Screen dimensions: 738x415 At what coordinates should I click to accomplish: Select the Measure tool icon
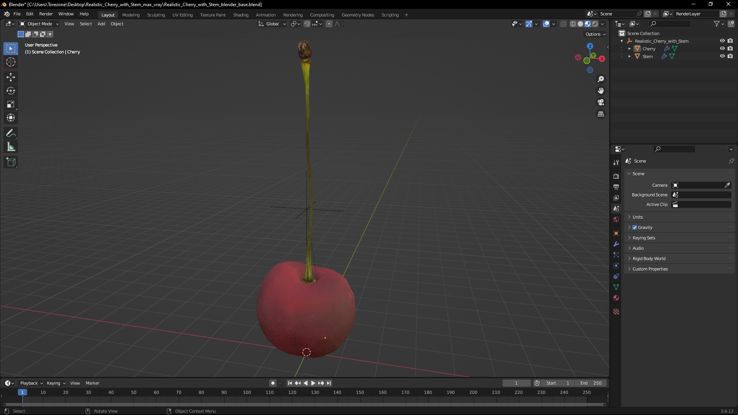11,147
